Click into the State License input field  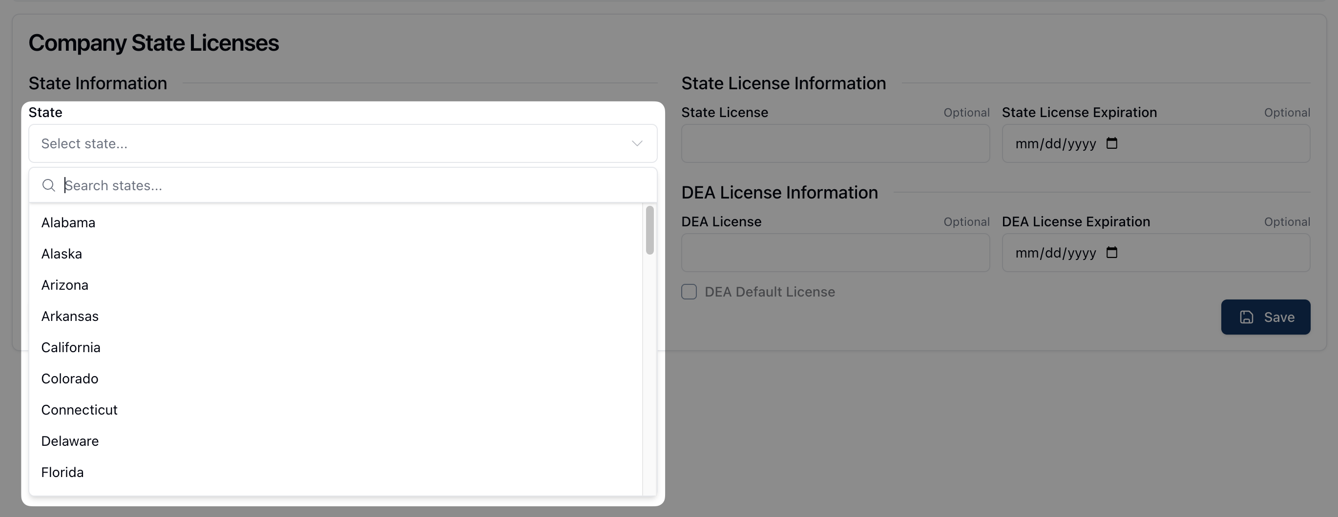(835, 144)
